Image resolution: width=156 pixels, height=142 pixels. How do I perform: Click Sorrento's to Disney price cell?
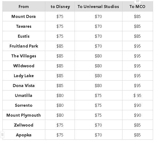60,105
